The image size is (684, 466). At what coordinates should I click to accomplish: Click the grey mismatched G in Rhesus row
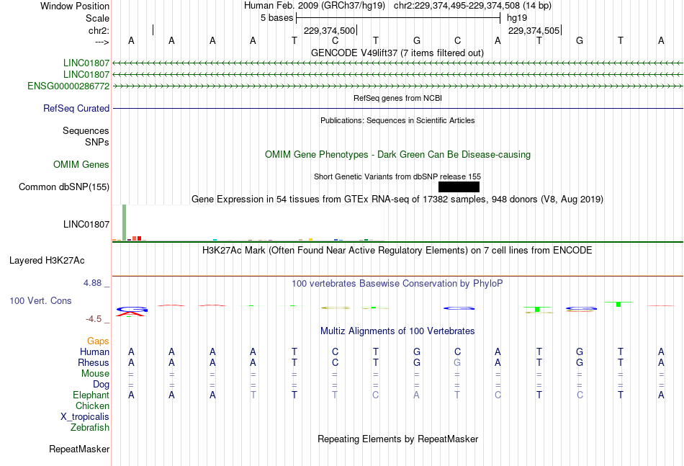(457, 362)
